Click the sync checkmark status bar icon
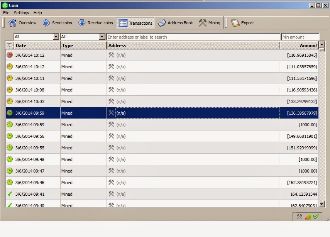Screen dimensions: 330x237 (316, 217)
